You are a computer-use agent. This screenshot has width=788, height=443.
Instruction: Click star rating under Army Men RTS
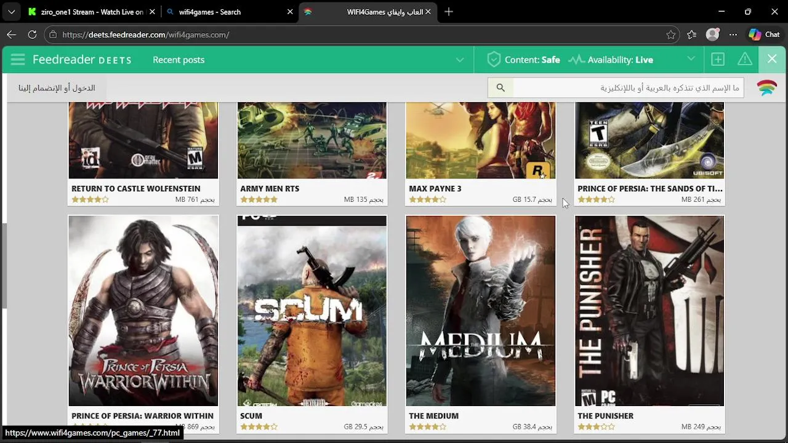pos(259,199)
